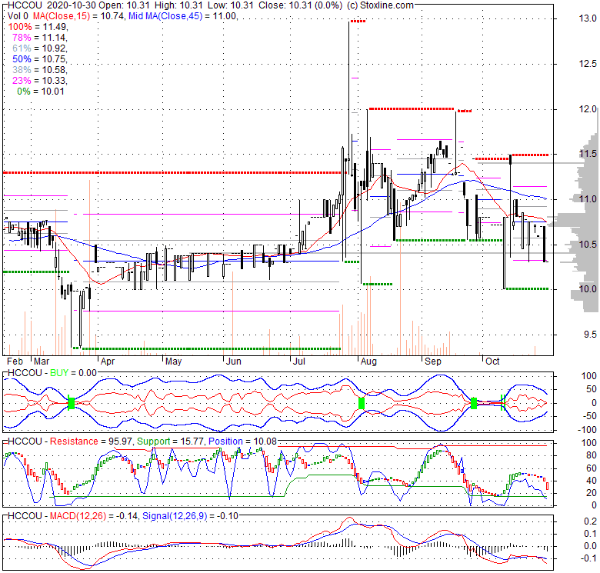Click the 0.1 label on MACD axis

[x=591, y=534]
